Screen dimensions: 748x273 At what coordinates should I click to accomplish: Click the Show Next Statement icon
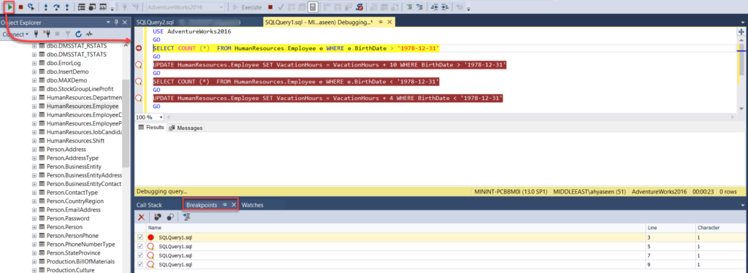(x=31, y=7)
